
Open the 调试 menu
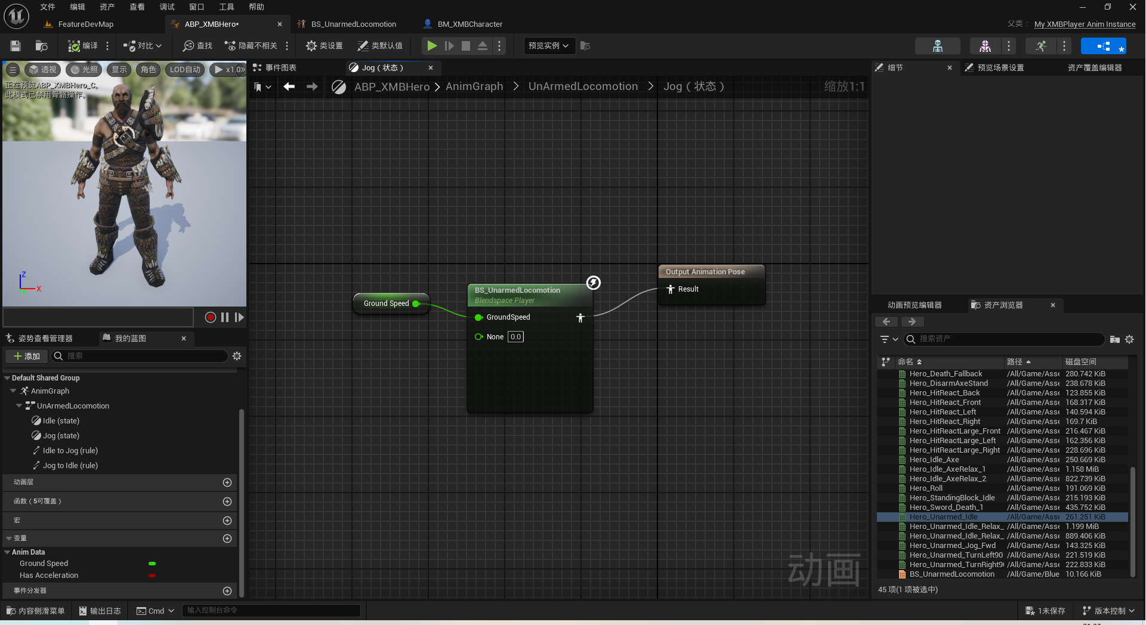[167, 7]
